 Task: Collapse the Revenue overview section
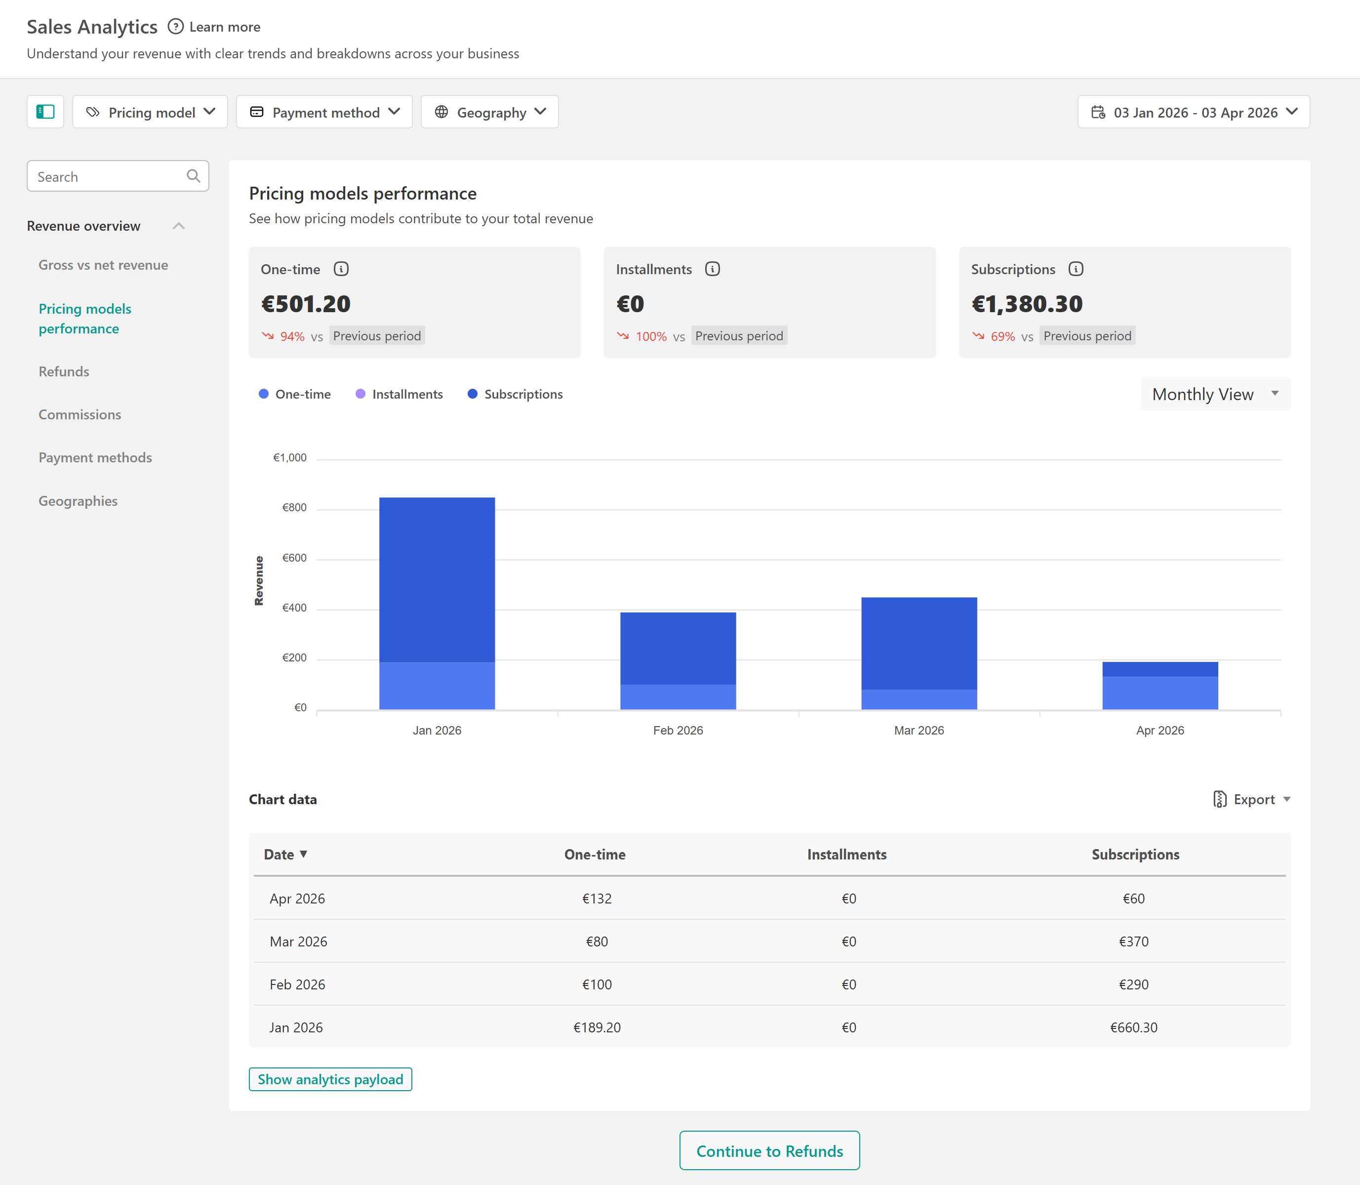(x=178, y=226)
